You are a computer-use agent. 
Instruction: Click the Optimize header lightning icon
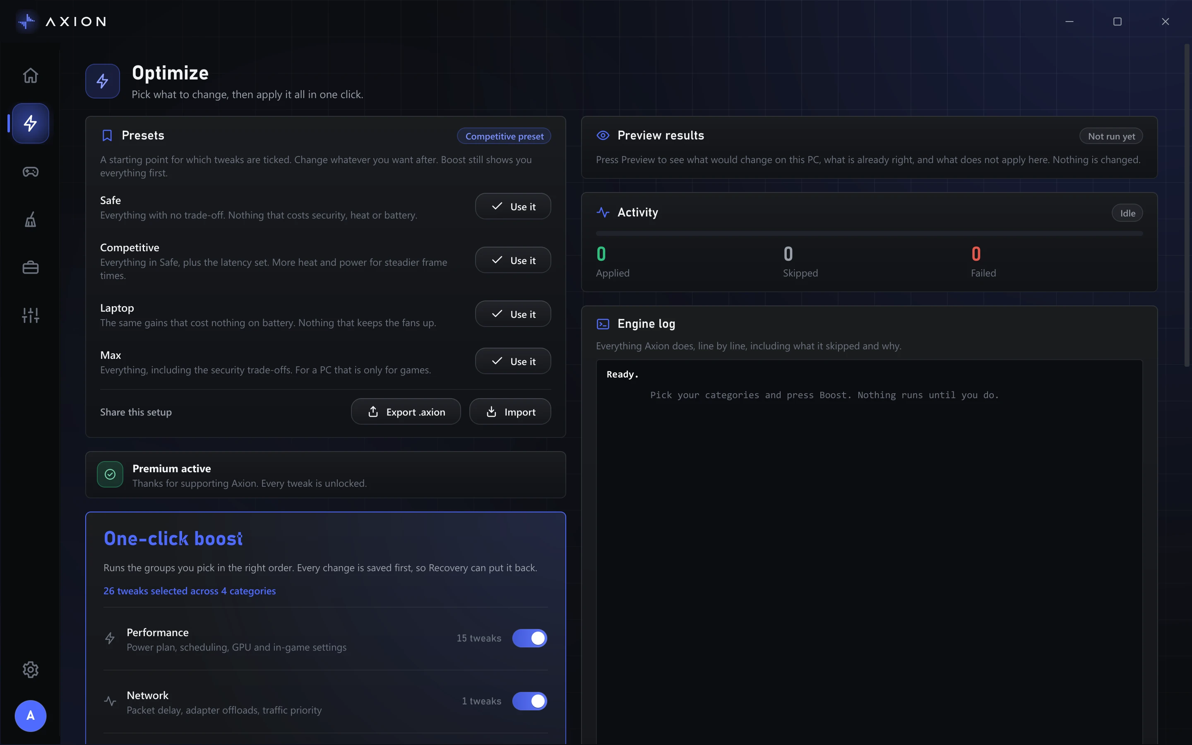coord(103,81)
